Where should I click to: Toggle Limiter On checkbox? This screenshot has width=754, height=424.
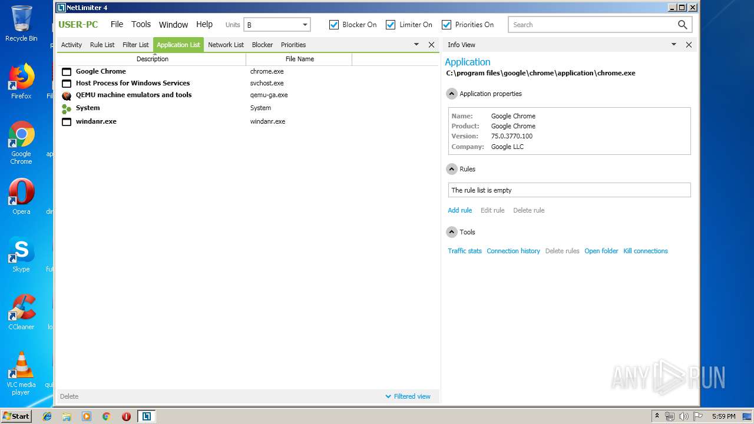(x=391, y=25)
